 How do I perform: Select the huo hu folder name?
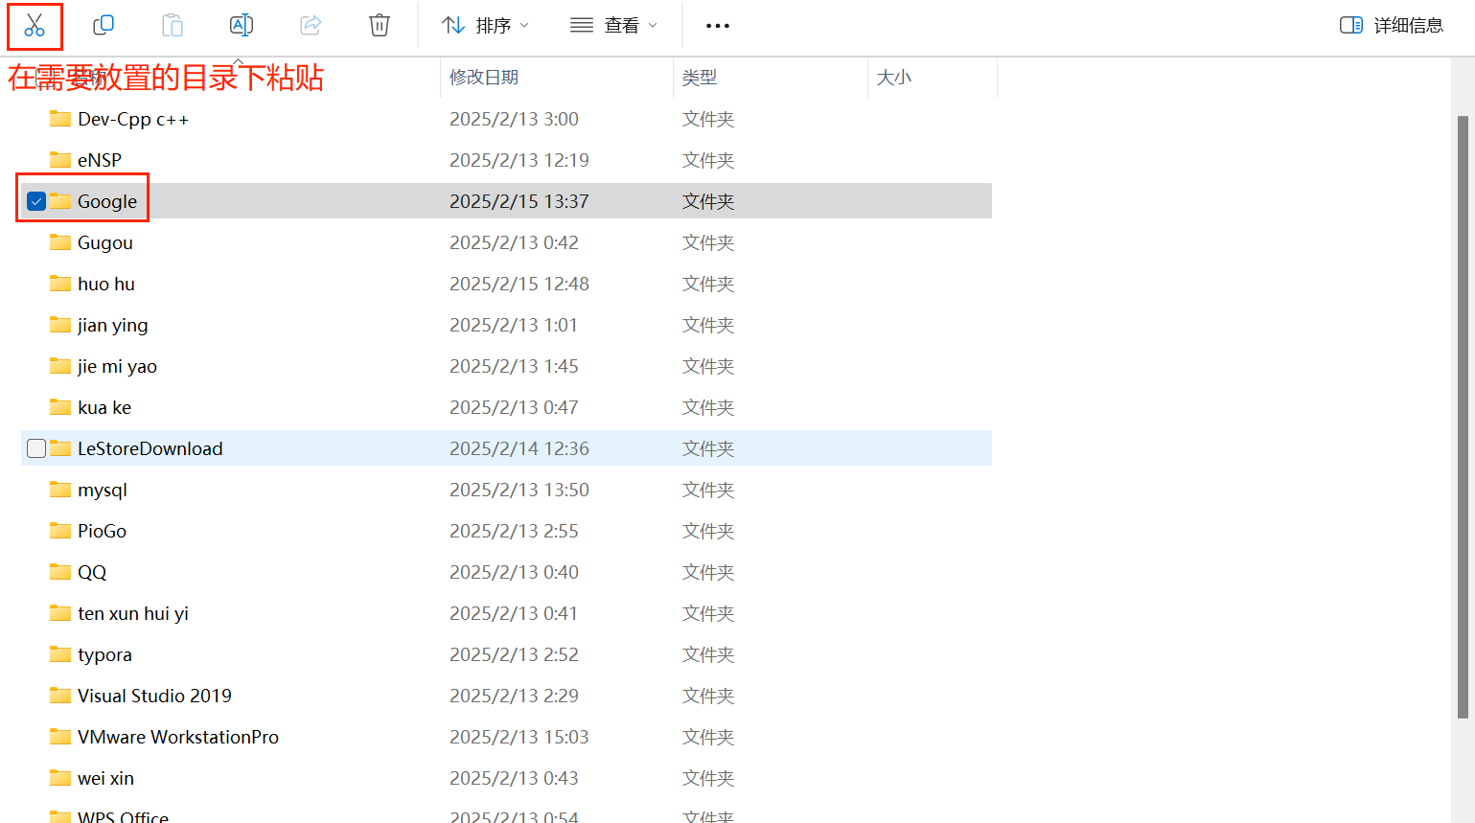(106, 284)
